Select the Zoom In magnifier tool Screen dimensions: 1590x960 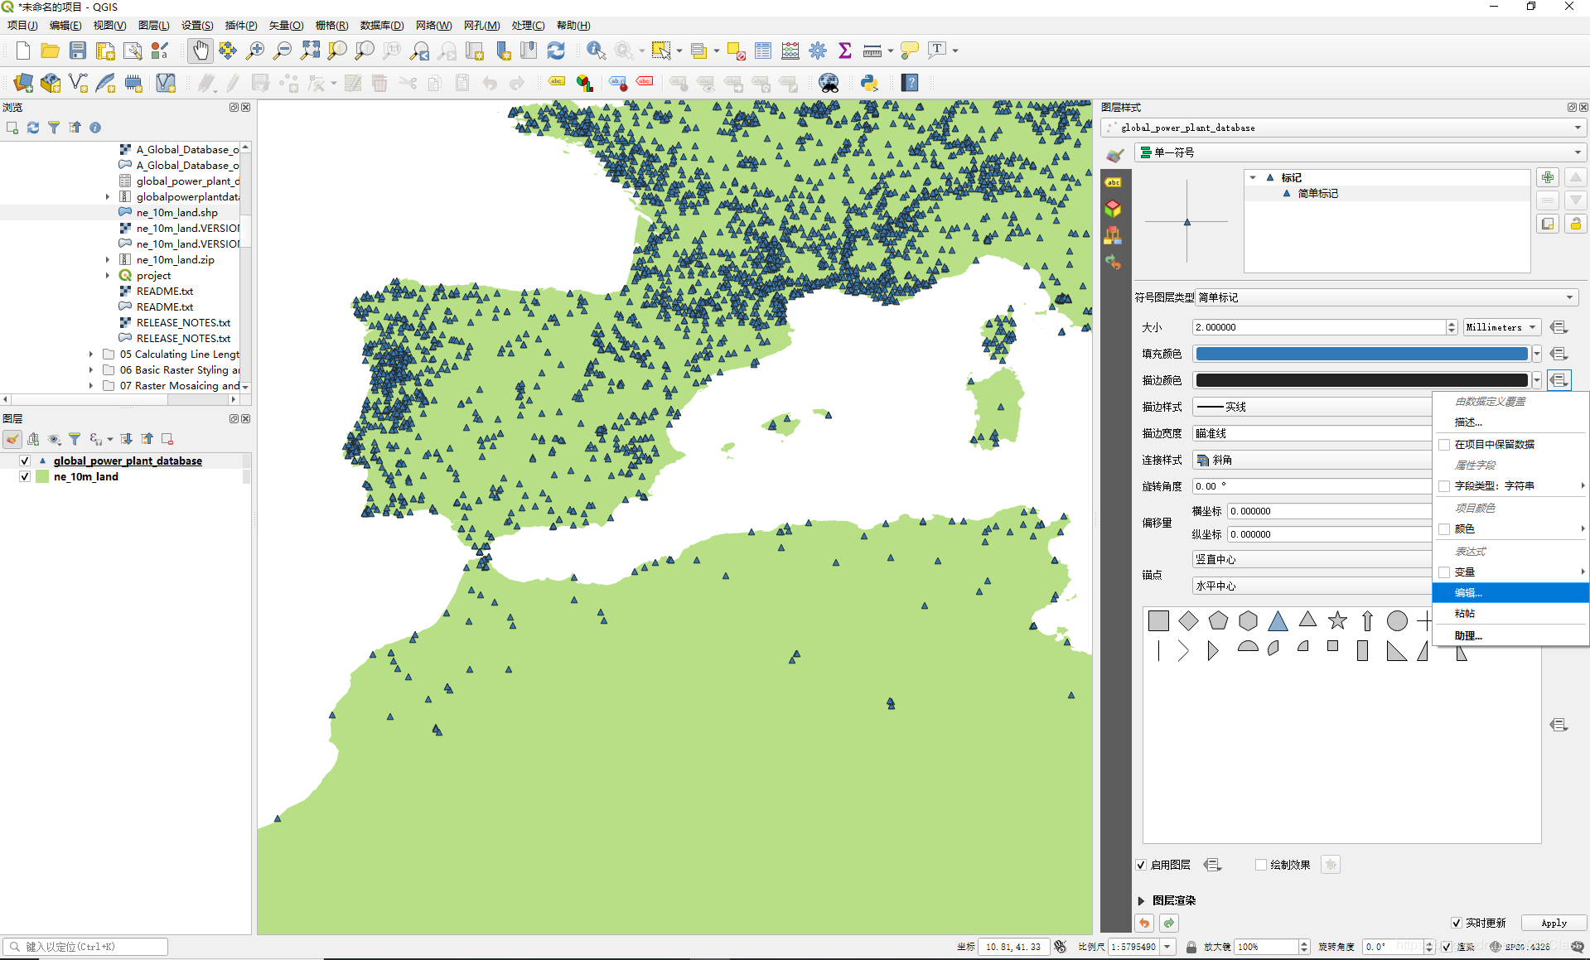point(255,51)
